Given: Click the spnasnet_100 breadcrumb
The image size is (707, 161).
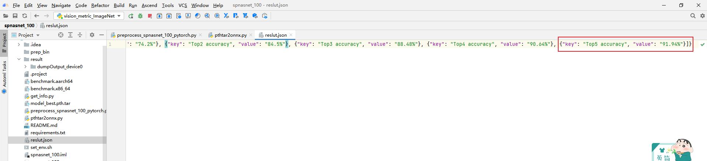Looking at the screenshot, I should (19, 25).
